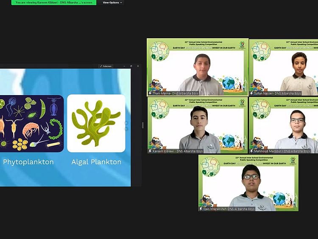
Task: Select Qais Kharabsheh's video tile
Action: point(248,183)
